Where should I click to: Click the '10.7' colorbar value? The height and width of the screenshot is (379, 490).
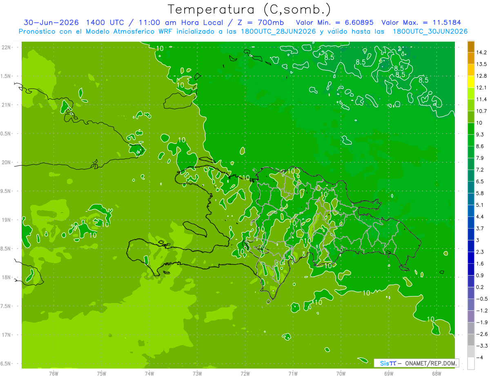pos(481,111)
